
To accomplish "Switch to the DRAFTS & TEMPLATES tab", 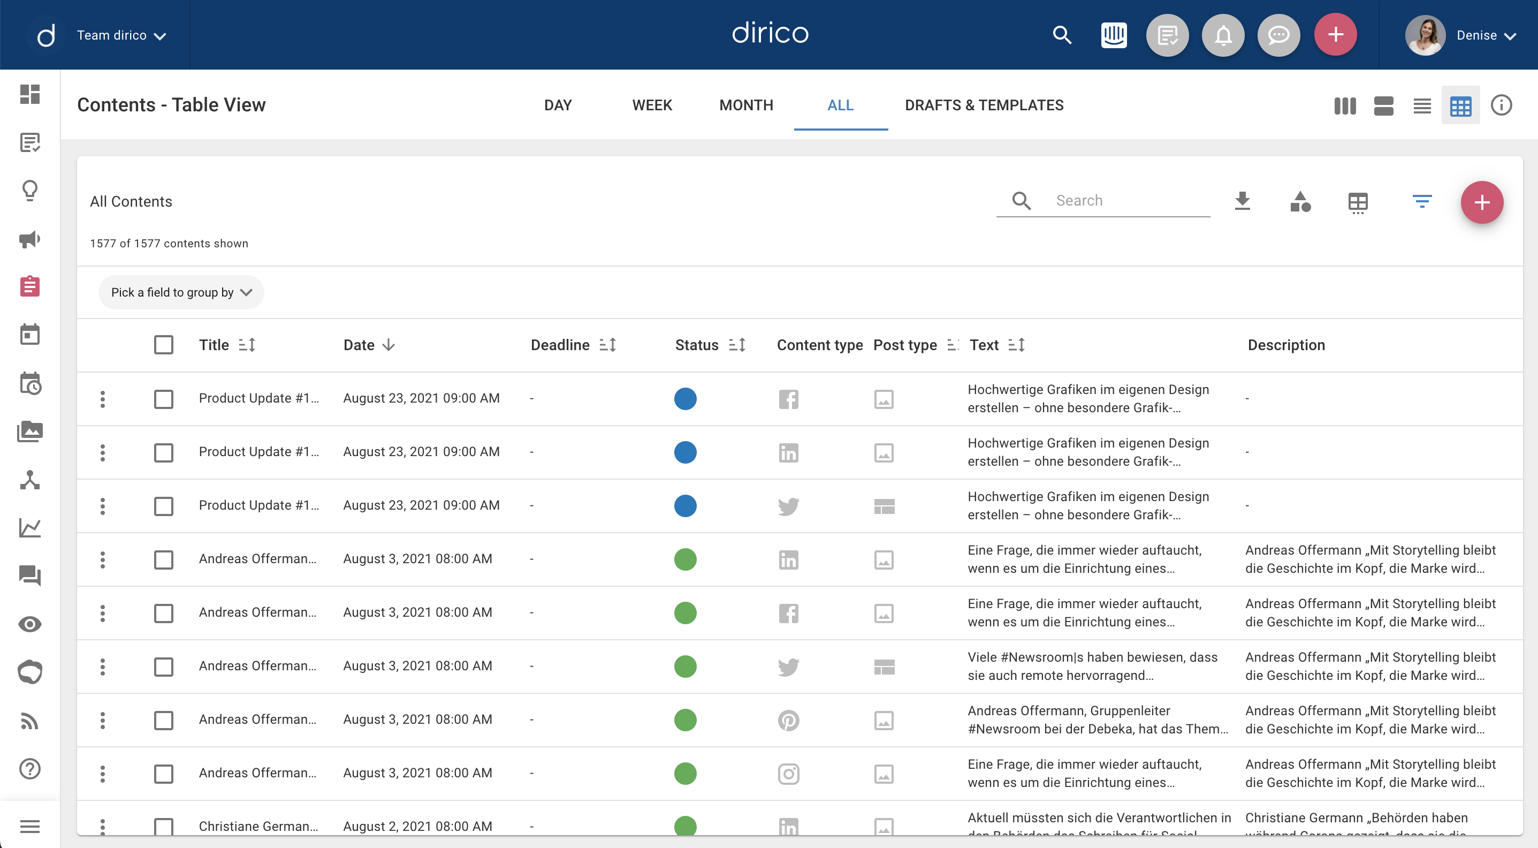I will pos(984,105).
